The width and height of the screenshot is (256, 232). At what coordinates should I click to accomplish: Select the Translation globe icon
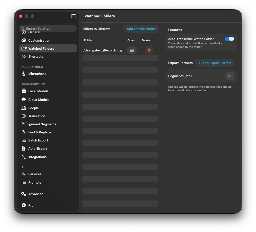pyautogui.click(x=24, y=116)
